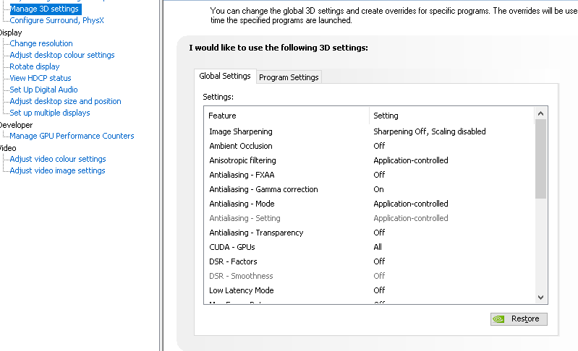Click the Restore button

click(x=519, y=319)
